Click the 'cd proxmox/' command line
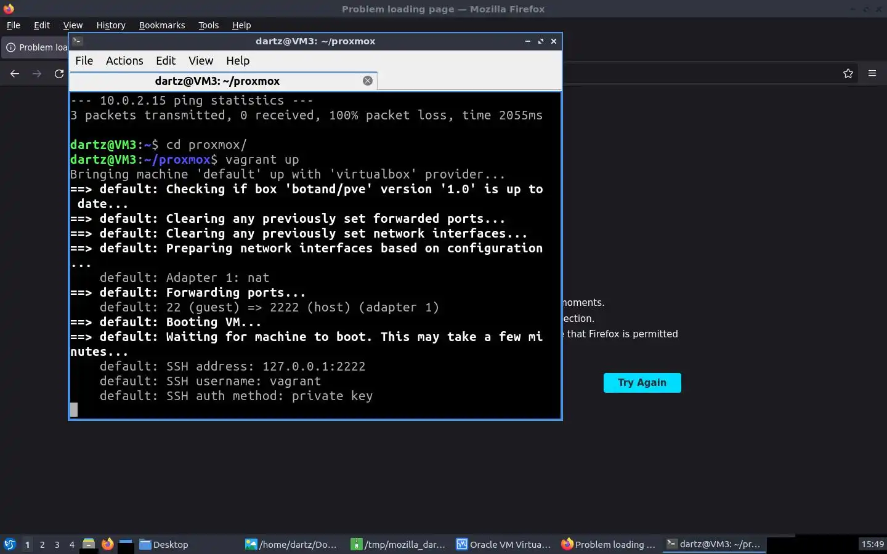887x554 pixels. 206,145
